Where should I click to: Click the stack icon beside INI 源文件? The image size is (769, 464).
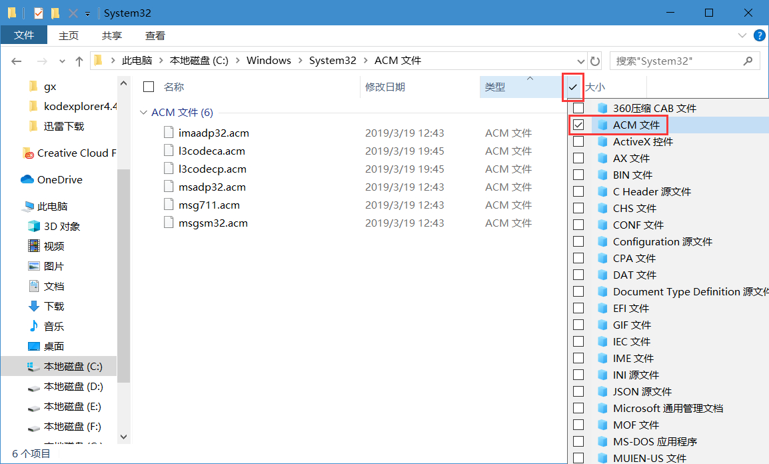point(603,375)
